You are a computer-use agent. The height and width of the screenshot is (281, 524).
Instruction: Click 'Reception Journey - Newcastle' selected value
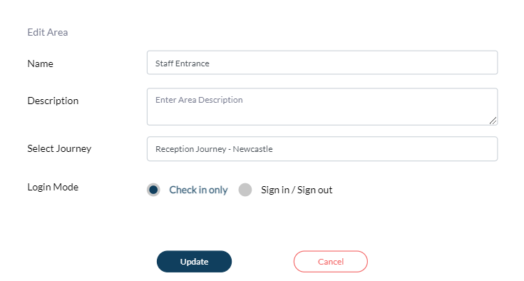click(x=214, y=149)
